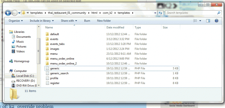The height and width of the screenshot is (108, 225).
Task: Click the folder icon in address bar
Action: coord(24,13)
